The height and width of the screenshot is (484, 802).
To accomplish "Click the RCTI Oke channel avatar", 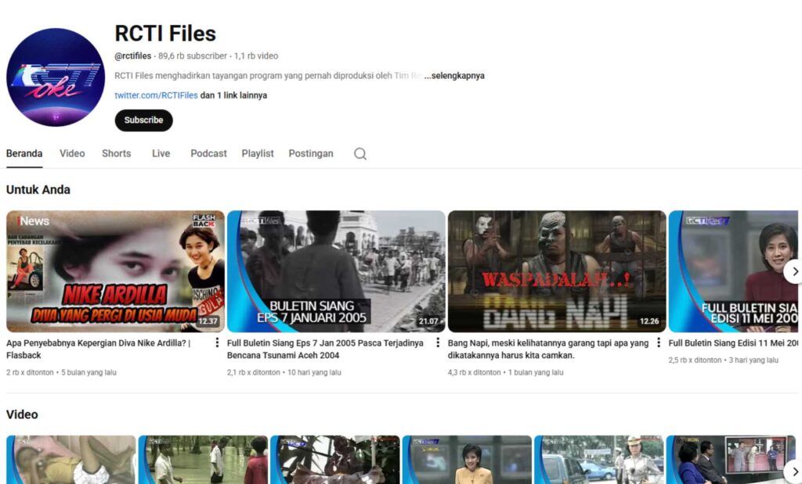I will tap(56, 77).
